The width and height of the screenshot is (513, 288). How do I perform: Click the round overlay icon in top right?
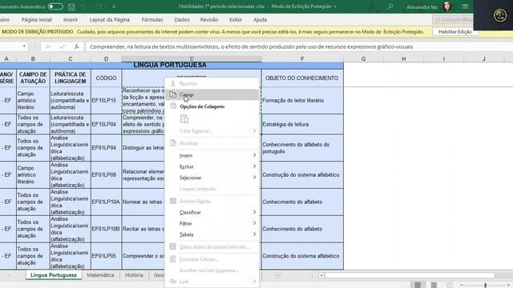click(x=500, y=15)
